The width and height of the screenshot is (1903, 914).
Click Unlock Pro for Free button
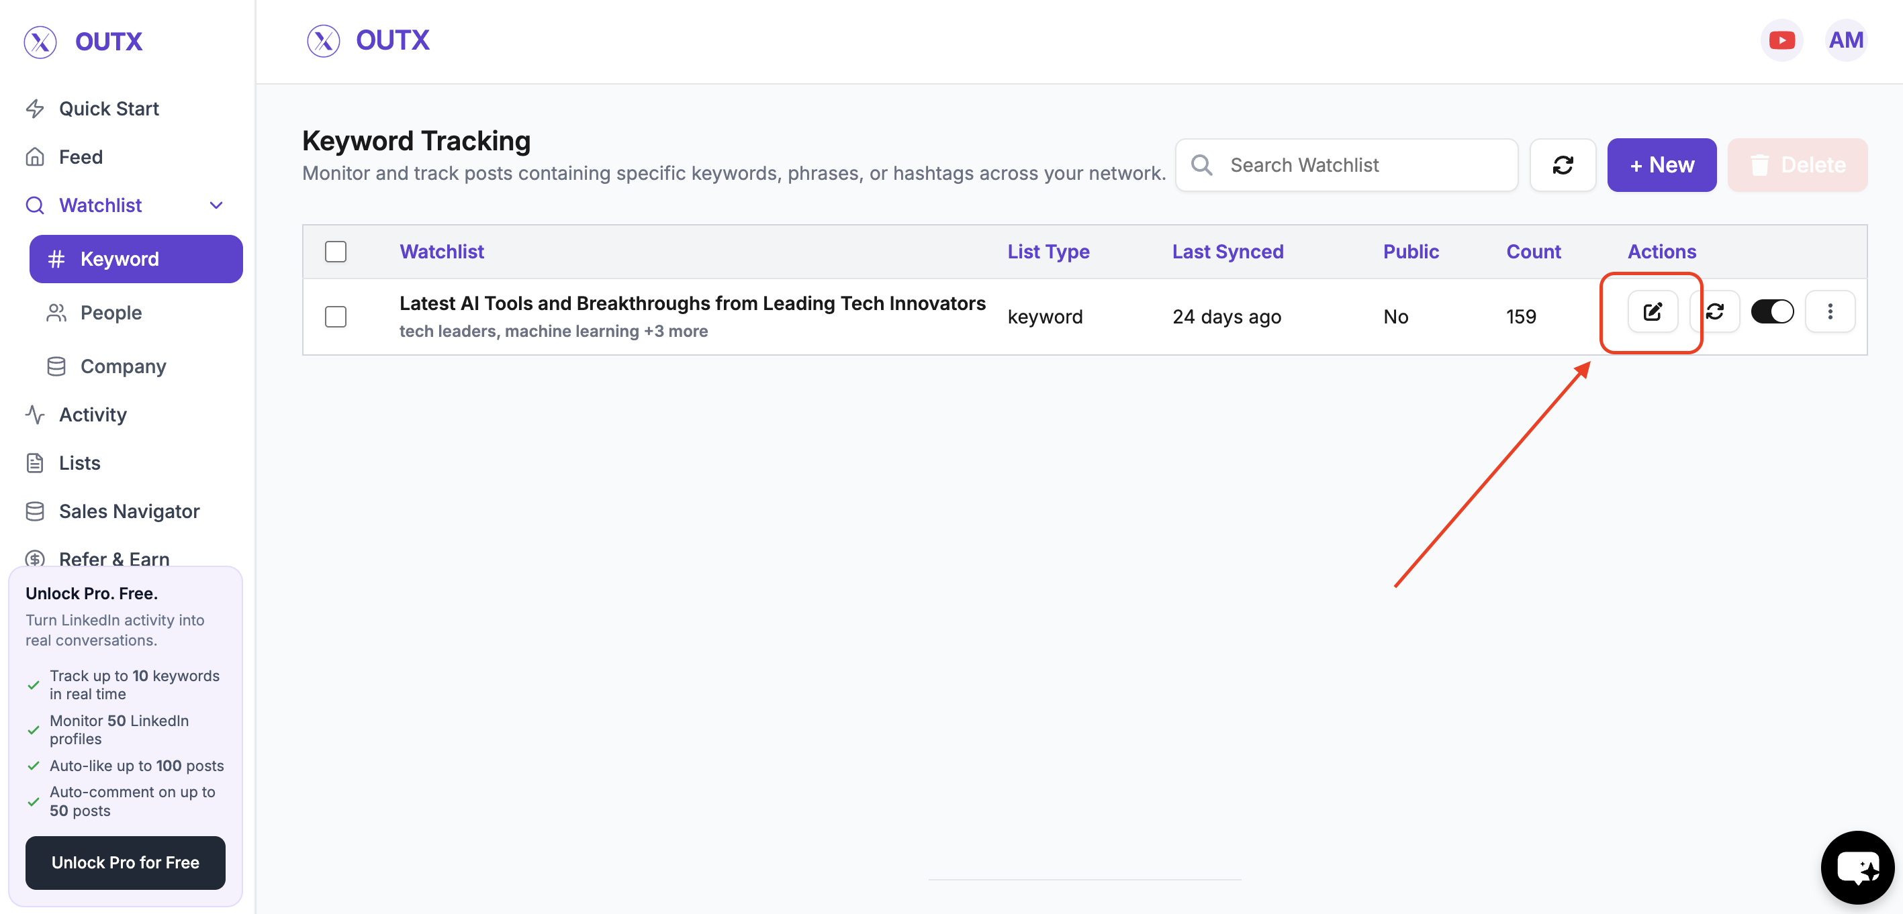click(125, 862)
